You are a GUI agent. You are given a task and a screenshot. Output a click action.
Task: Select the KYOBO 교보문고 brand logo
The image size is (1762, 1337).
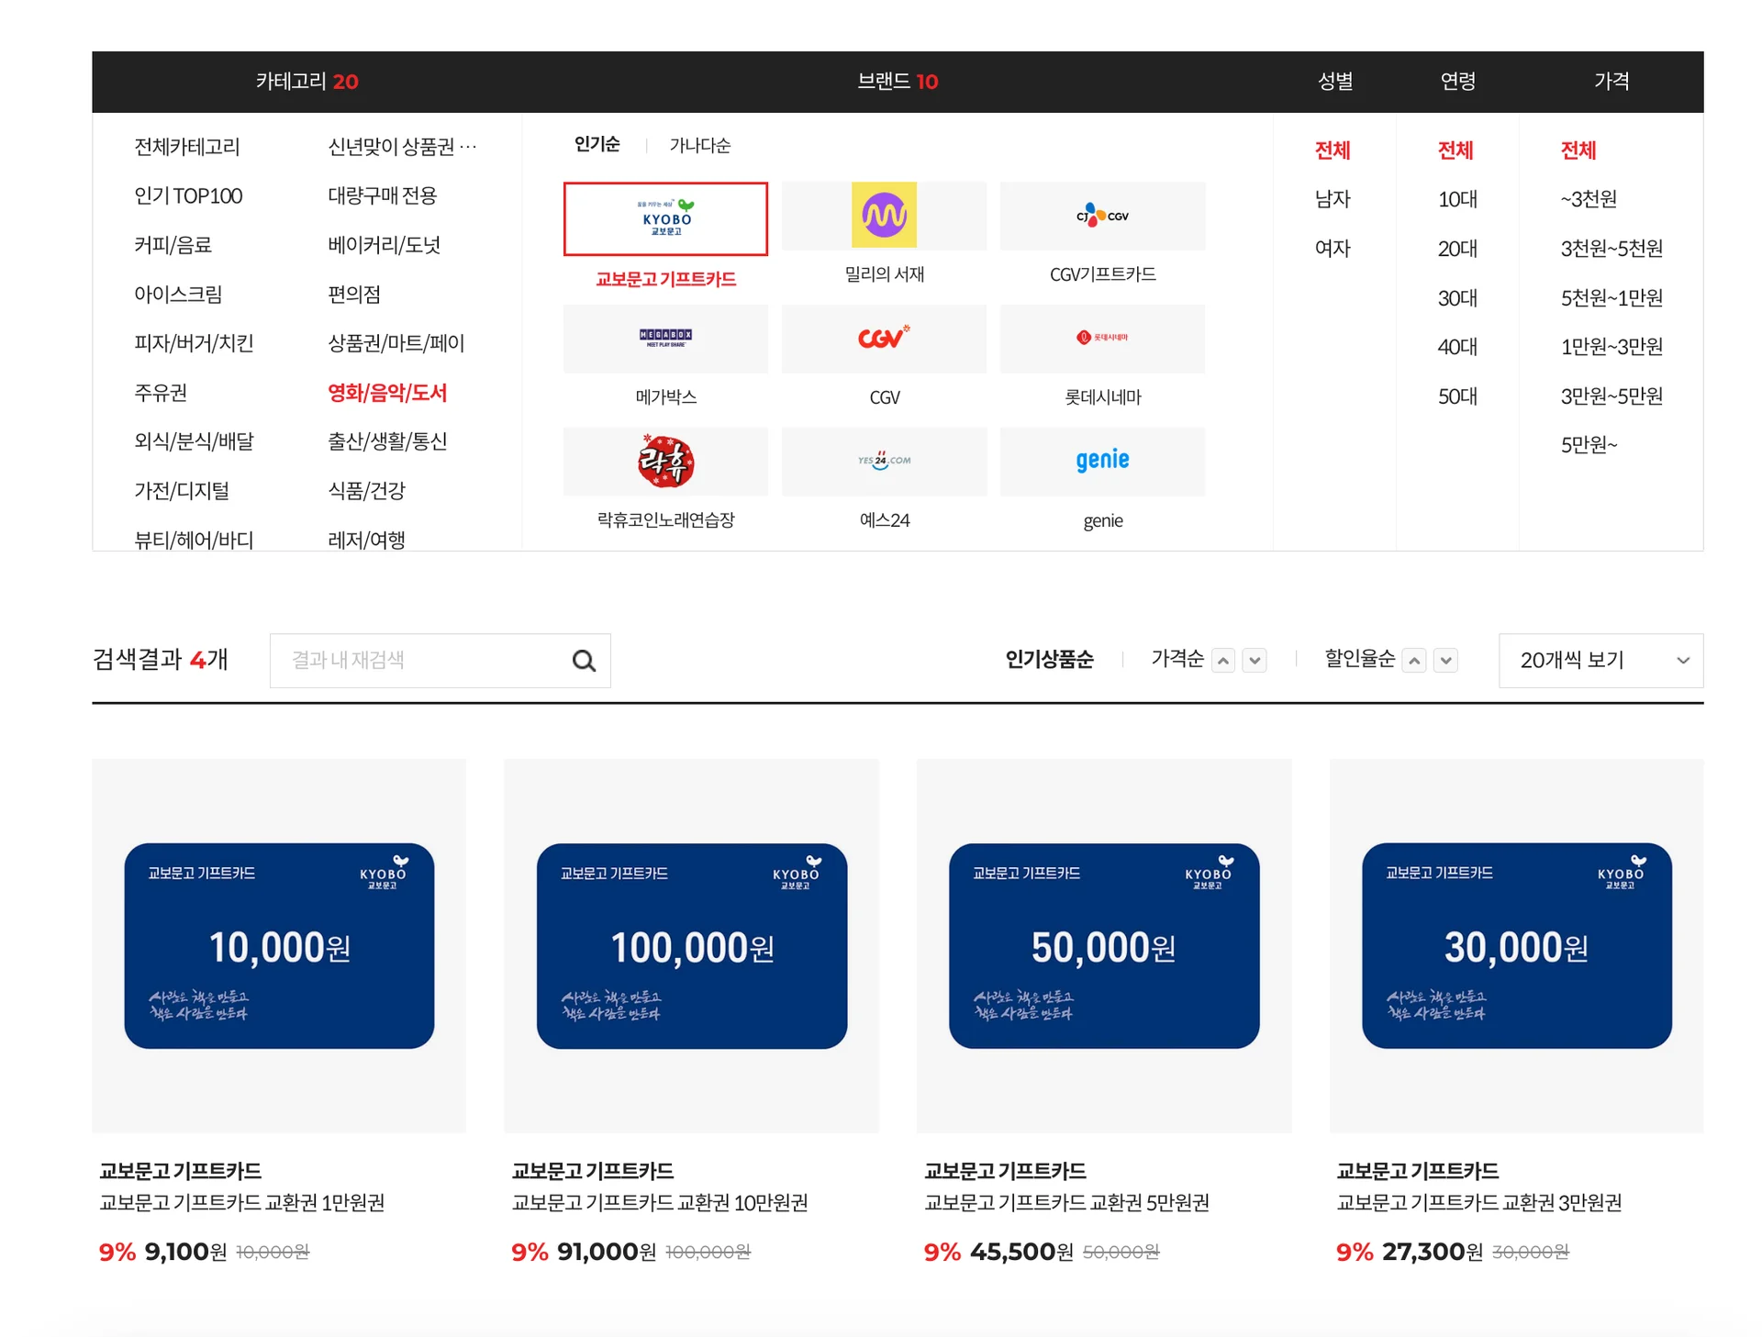pos(665,218)
